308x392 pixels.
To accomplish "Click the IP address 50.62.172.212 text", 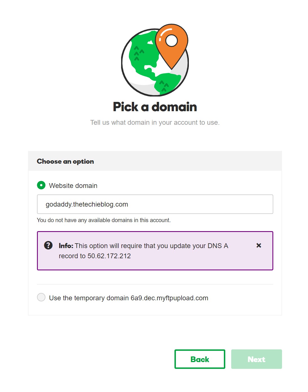I will (x=109, y=256).
